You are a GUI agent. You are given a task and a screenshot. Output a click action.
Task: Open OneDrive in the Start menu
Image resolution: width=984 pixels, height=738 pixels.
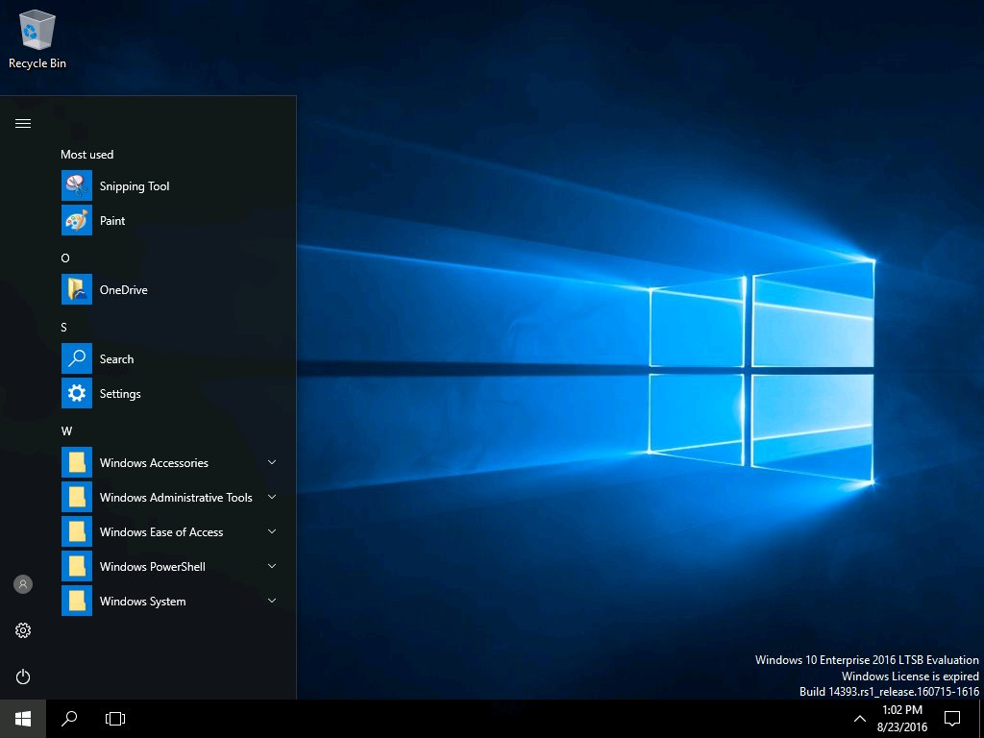[x=171, y=289]
